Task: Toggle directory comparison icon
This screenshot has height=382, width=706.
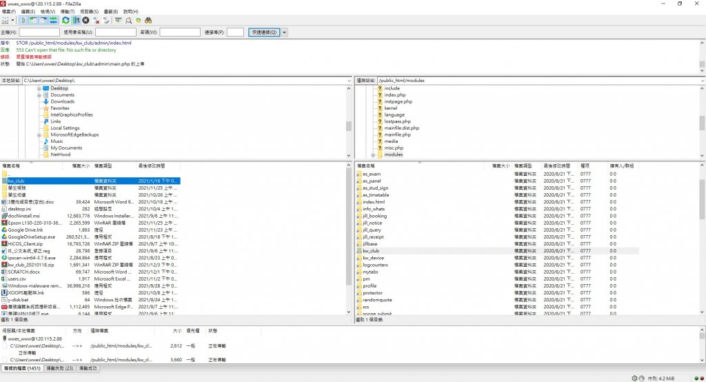Action: click(x=129, y=20)
